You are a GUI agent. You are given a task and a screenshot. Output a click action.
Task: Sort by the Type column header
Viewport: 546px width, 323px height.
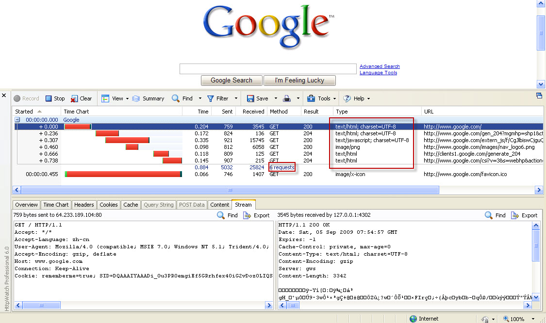[x=377, y=112]
